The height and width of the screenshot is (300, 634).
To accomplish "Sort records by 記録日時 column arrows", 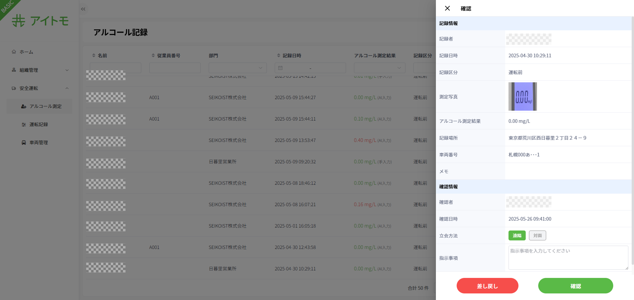I will pos(279,56).
